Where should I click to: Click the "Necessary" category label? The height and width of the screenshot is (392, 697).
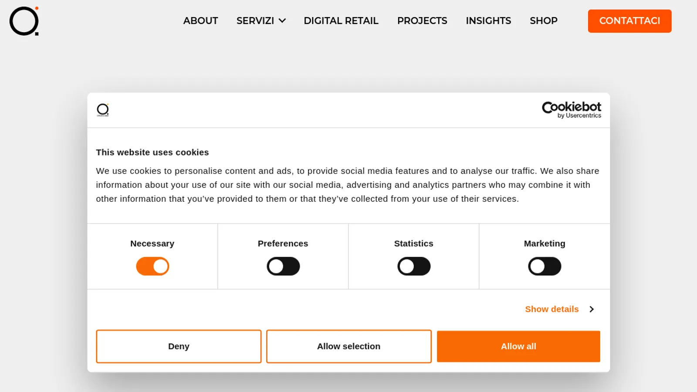coord(152,243)
